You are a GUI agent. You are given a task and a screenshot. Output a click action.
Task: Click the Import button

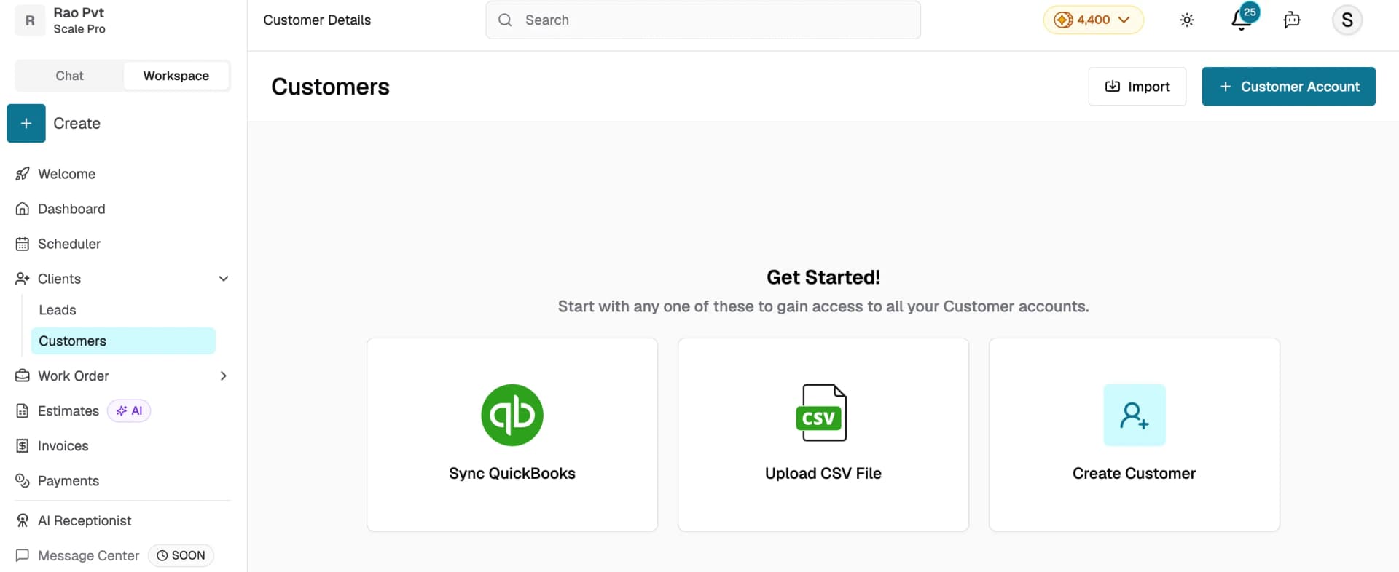pos(1137,87)
